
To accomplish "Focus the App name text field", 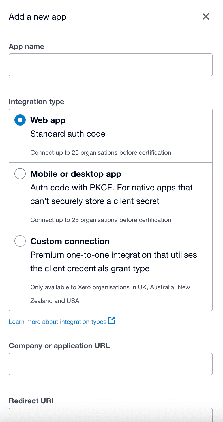I will pyautogui.click(x=111, y=65).
